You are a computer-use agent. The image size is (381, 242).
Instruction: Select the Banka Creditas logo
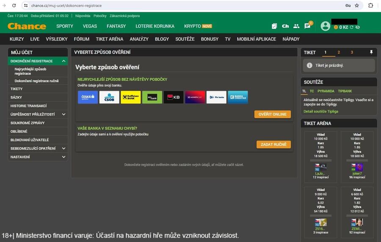pyautogui.click(x=238, y=97)
